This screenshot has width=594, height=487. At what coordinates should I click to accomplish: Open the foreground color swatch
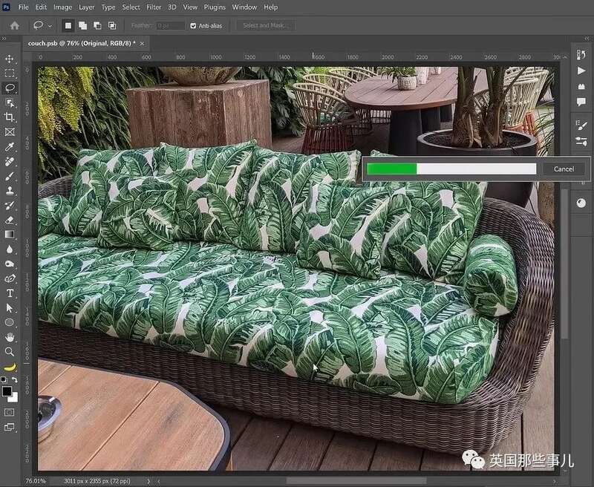click(x=6, y=391)
